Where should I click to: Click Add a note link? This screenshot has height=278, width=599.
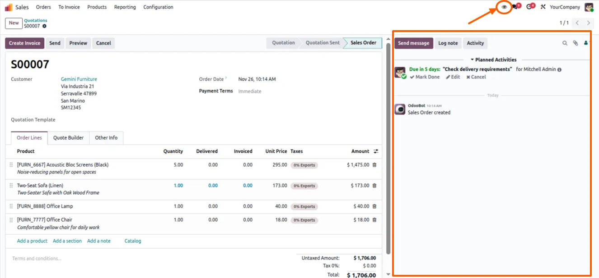point(99,241)
